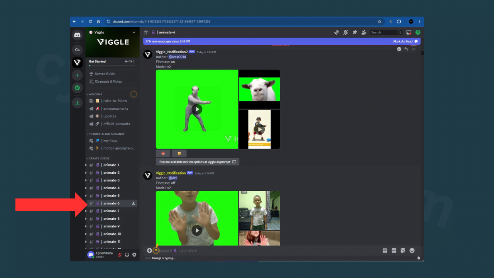Open User Settings gear icon
Viewport: 494px width, 278px height.
(134, 255)
